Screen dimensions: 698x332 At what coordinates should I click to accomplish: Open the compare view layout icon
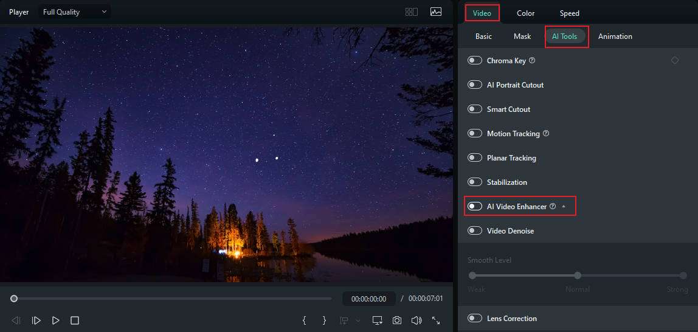click(411, 12)
